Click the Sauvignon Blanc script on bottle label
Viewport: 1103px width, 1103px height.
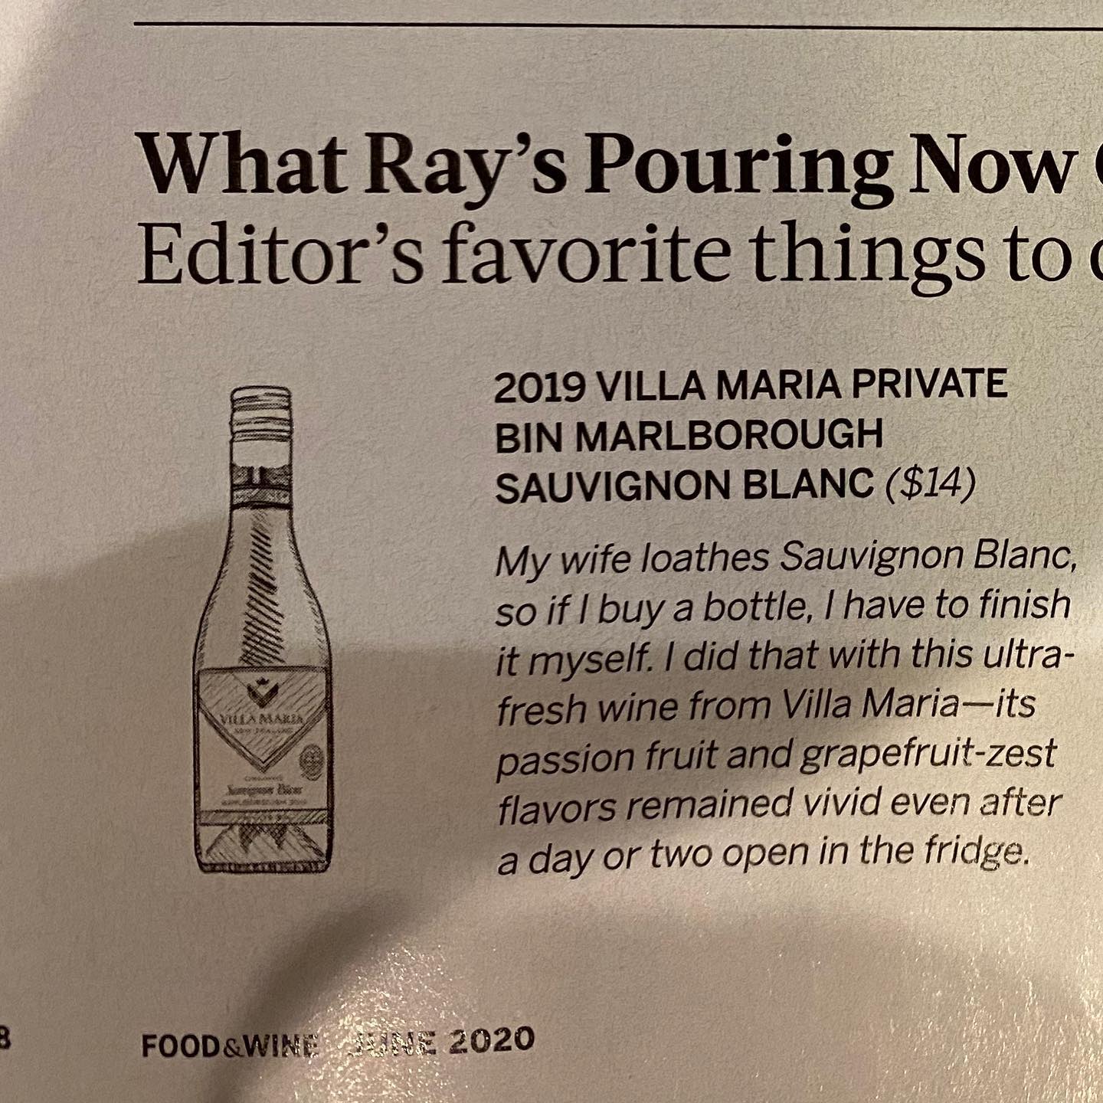257,789
